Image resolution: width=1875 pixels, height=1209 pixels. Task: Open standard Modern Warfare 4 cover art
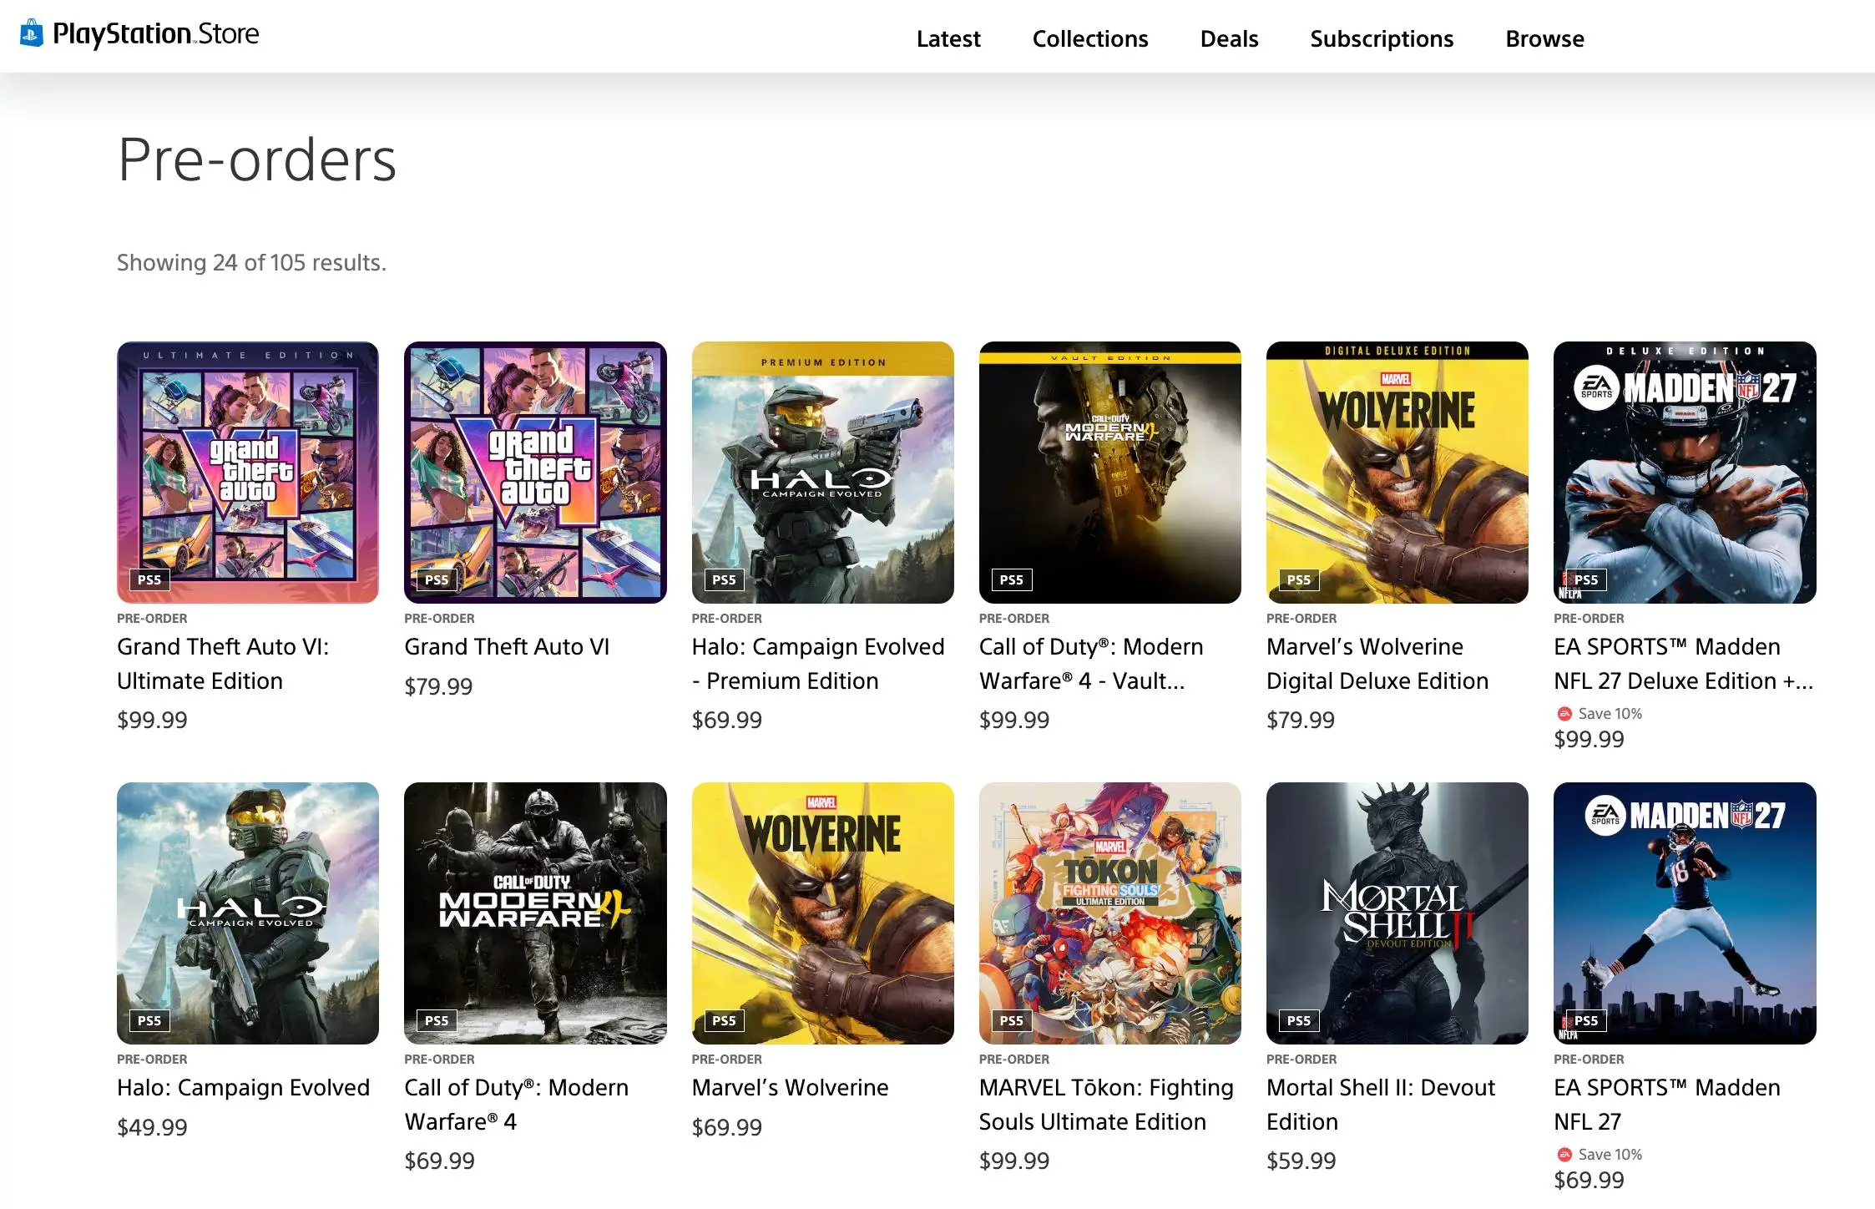point(535,913)
